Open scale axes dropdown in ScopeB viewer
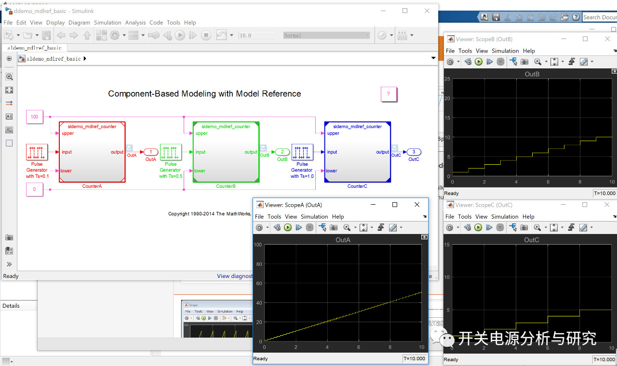Screen dimensions: 617x366 (x=563, y=61)
